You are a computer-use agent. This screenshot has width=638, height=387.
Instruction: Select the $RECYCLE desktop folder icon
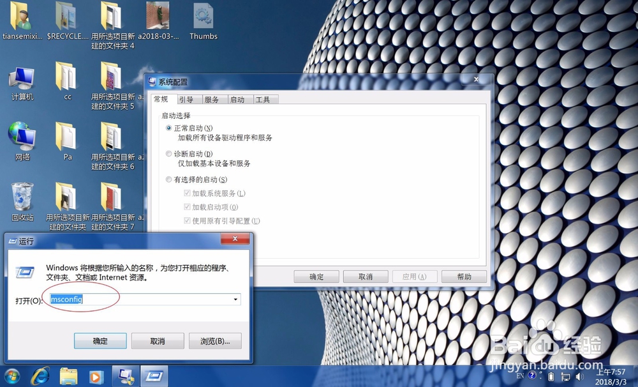click(66, 17)
